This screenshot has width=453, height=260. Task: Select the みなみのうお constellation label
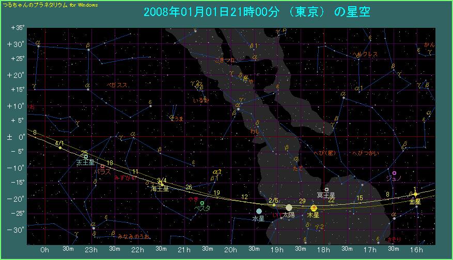point(133,236)
